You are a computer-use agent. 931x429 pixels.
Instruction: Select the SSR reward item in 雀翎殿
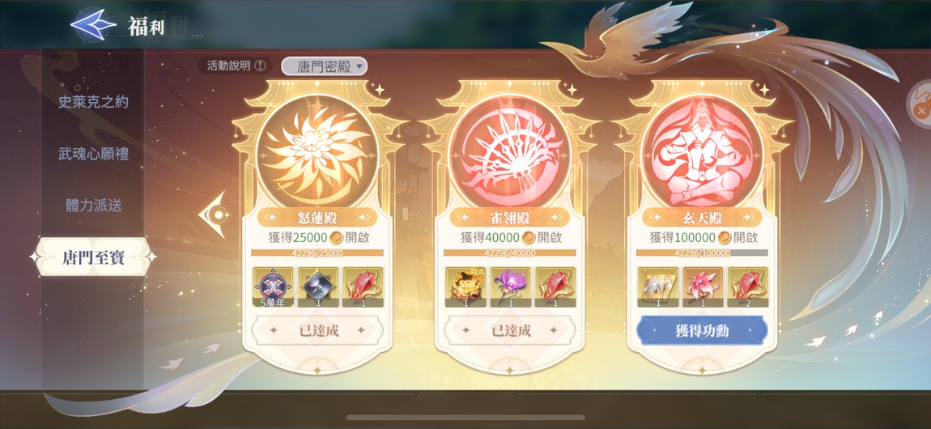pyautogui.click(x=465, y=287)
